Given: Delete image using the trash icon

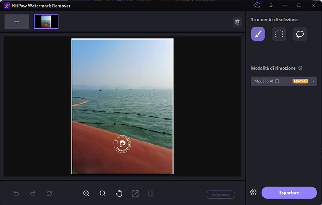Looking at the screenshot, I should (x=237, y=22).
